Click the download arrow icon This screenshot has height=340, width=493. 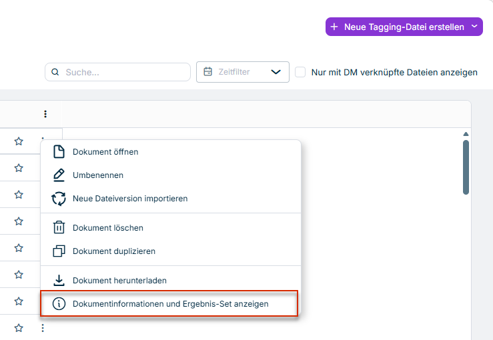click(59, 280)
